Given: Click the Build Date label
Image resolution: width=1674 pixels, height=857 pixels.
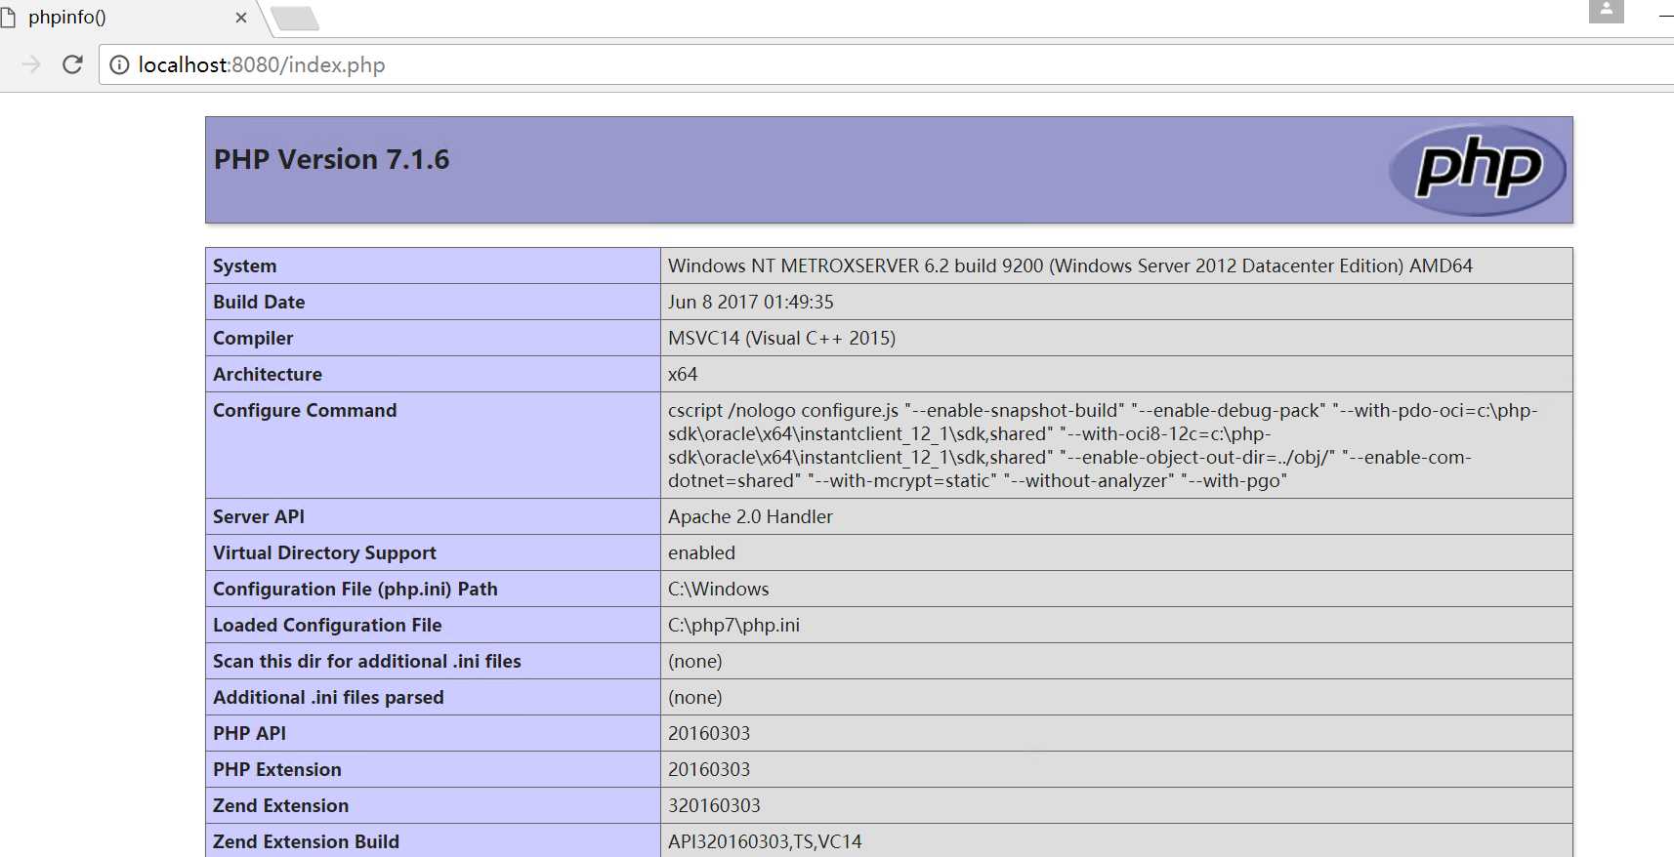Looking at the screenshot, I should (x=259, y=302).
